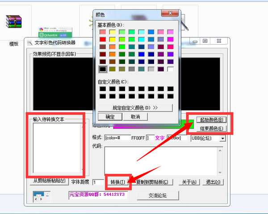Choose the hot pink basic color swatch
Viewport: 268px width, 214px height.
pyautogui.click(x=171, y=47)
